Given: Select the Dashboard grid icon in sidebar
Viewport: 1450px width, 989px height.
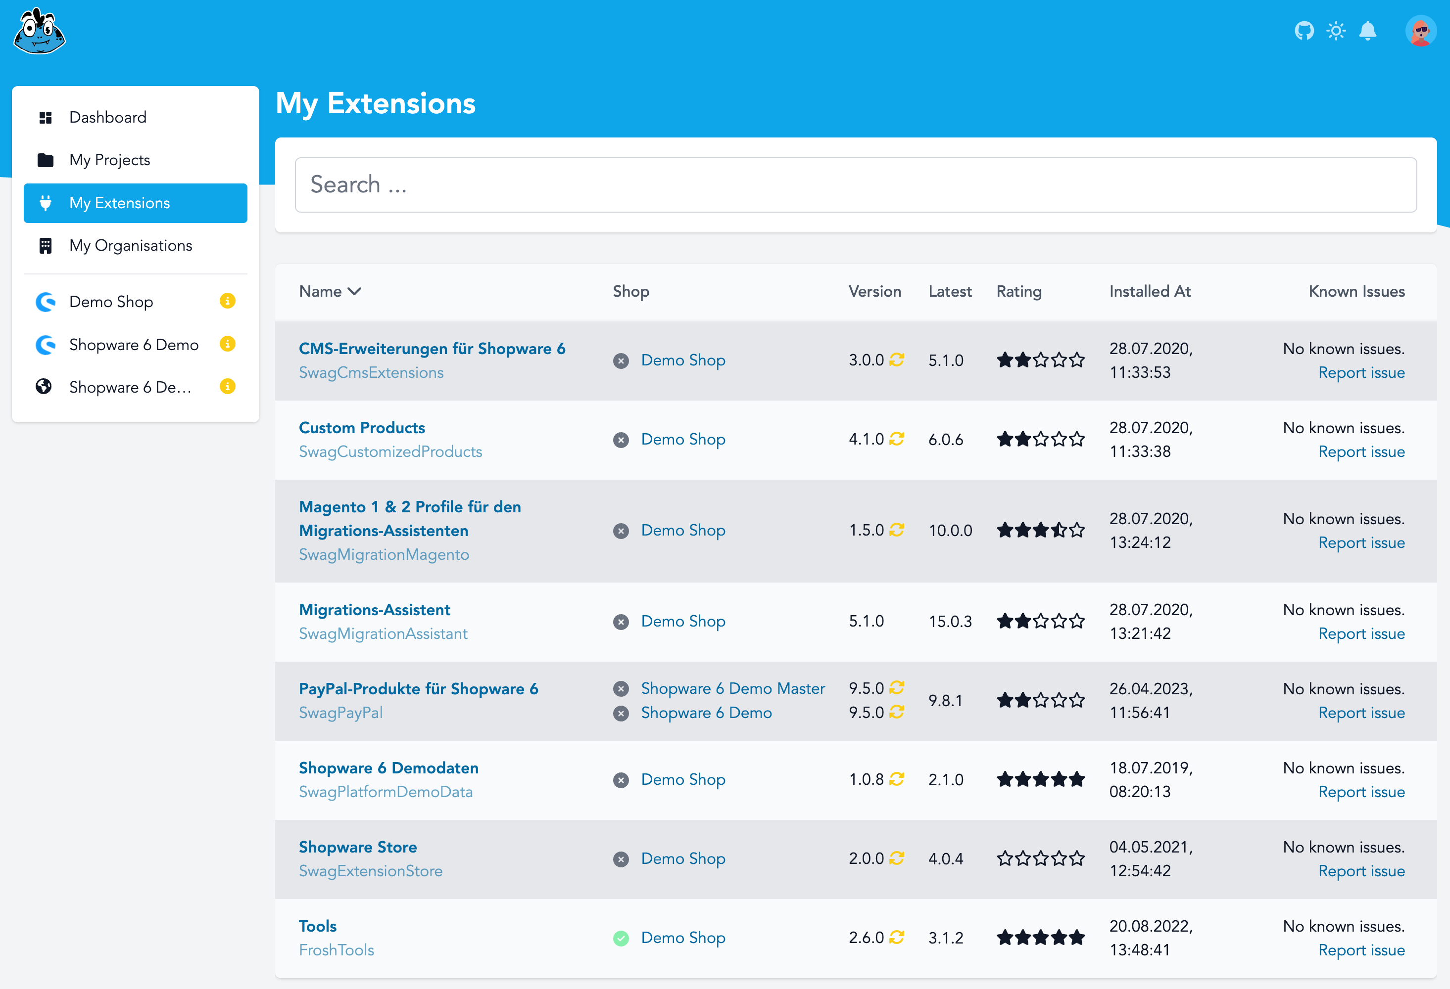Looking at the screenshot, I should [46, 117].
